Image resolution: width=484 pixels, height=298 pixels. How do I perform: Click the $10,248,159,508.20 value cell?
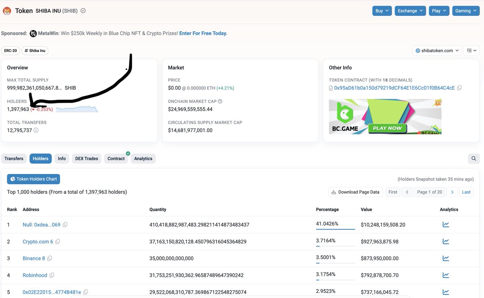pos(383,225)
